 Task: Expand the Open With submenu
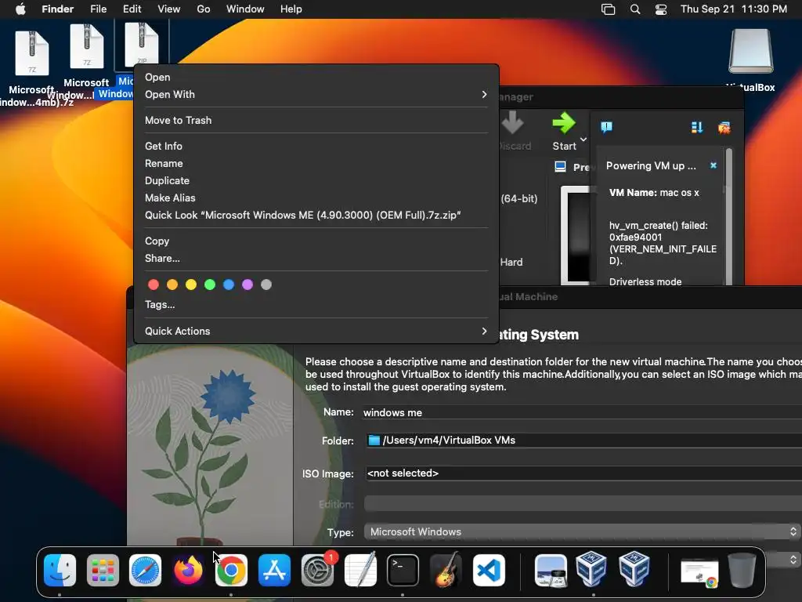coord(316,94)
